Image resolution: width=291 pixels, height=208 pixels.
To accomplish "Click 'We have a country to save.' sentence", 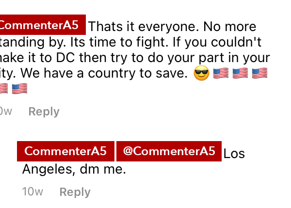I will (104, 73).
